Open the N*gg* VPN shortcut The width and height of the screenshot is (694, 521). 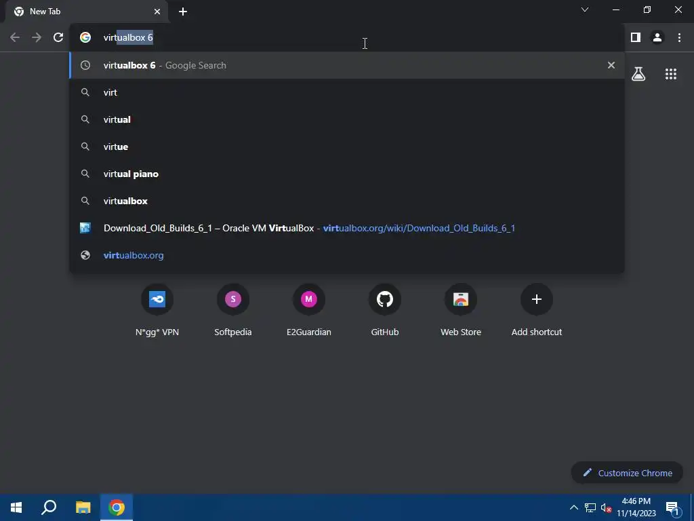point(157,310)
